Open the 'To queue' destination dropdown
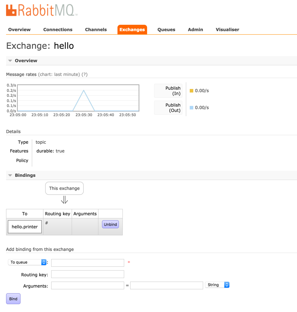Image resolution: width=297 pixels, height=312 pixels. [28, 262]
